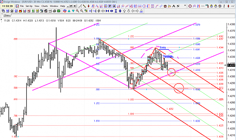Minimize the inner chart window
Image resolution: width=236 pixels, height=140 pixels.
(68, 6)
